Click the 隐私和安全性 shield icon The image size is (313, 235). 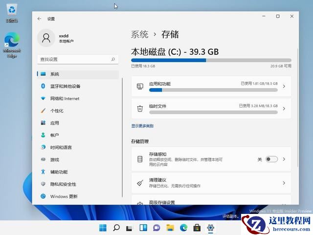[x=43, y=184]
